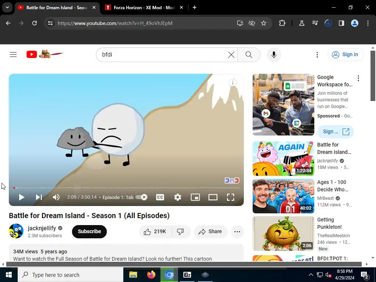Dislike the video

[180, 231]
